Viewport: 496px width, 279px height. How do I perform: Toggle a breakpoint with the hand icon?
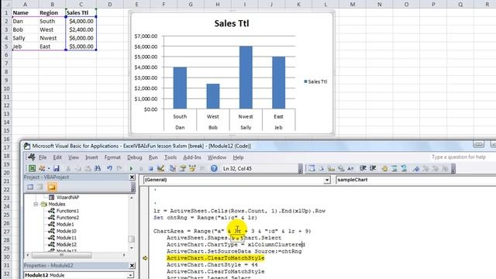384,169
